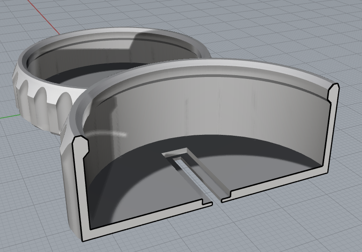The image size is (362, 252).
Task: Click the green Y-axis line on the grid
Action: click(9, 116)
